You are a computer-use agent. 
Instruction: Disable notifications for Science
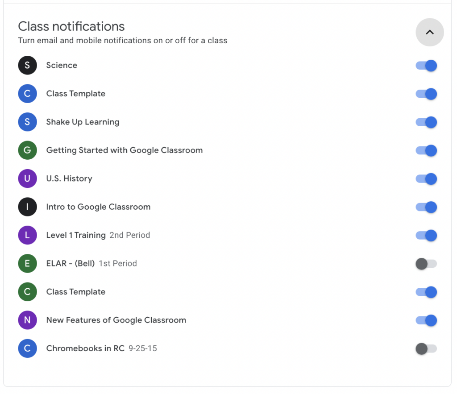tap(426, 65)
